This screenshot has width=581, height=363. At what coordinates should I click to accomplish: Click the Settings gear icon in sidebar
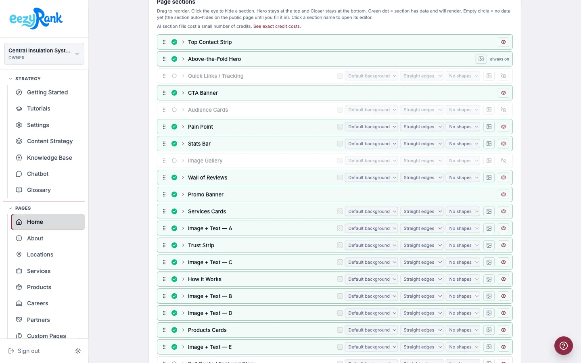(19, 125)
